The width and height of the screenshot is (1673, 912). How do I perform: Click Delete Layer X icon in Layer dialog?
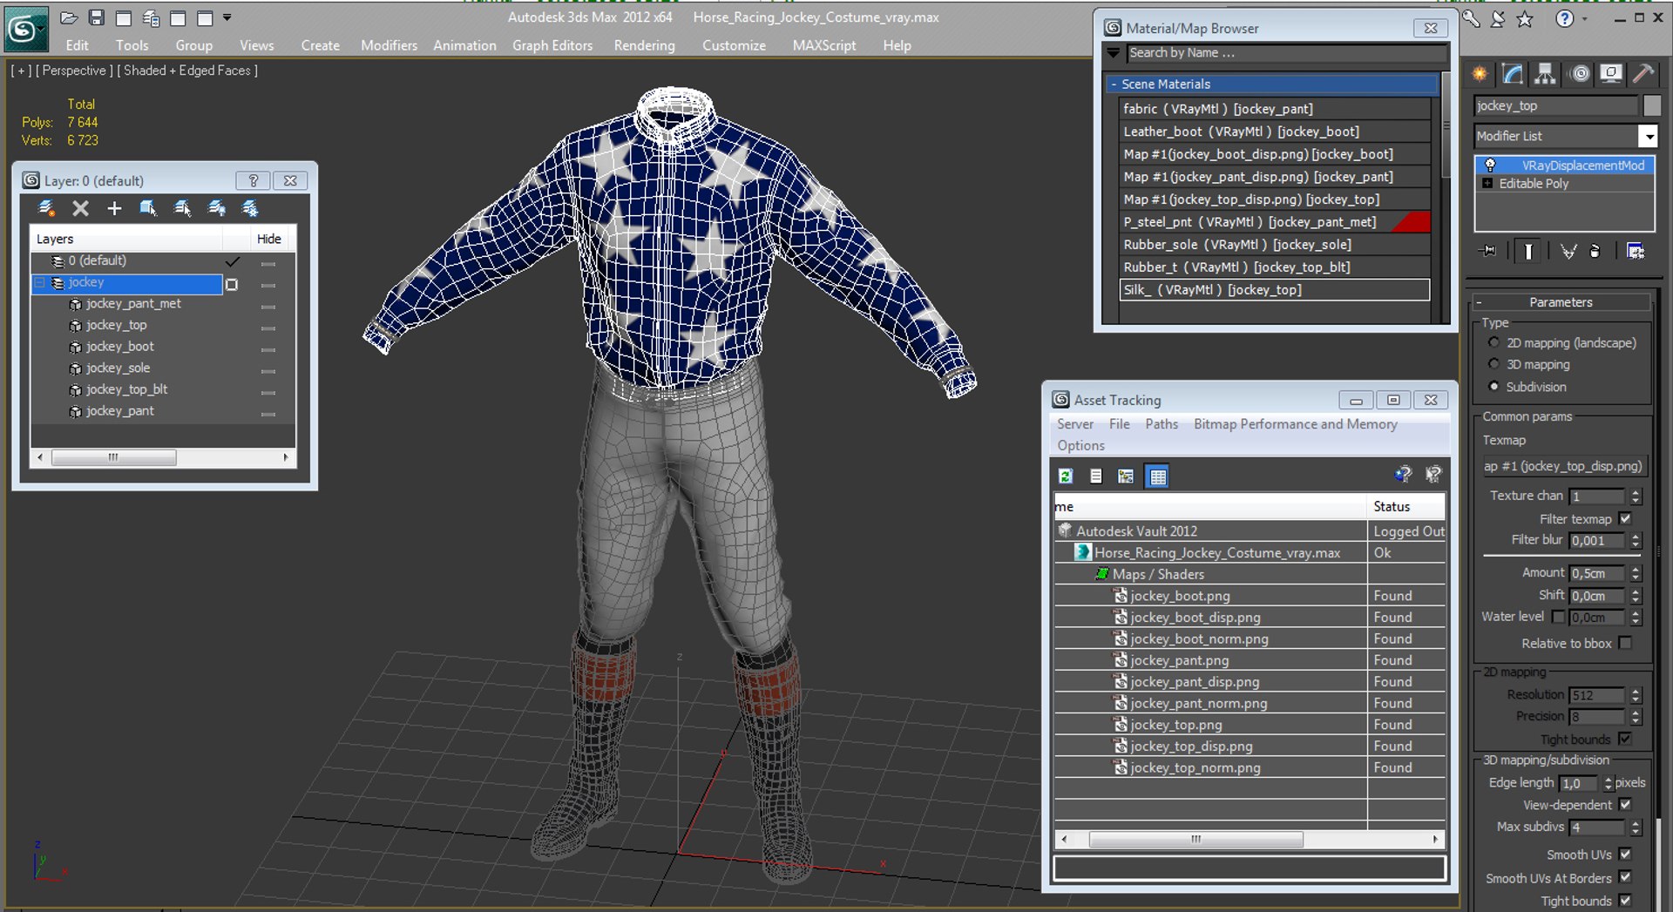(80, 208)
